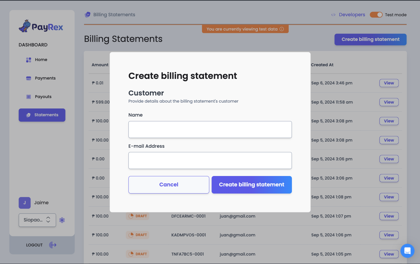Expand the Amount column header
This screenshot has width=420, height=264.
pyautogui.click(x=100, y=65)
